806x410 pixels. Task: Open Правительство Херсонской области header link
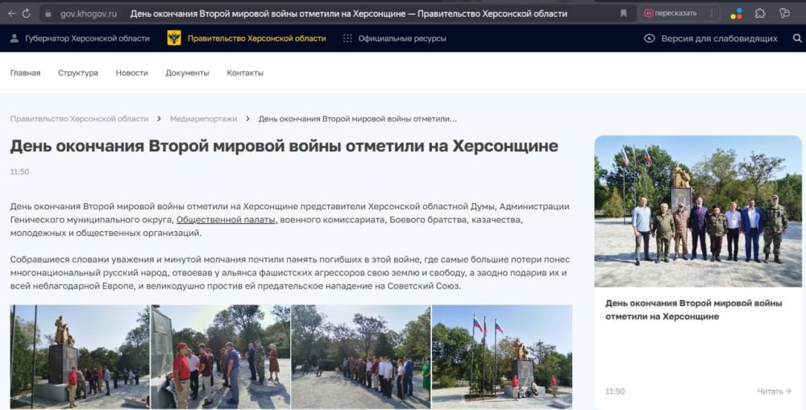tap(256, 39)
